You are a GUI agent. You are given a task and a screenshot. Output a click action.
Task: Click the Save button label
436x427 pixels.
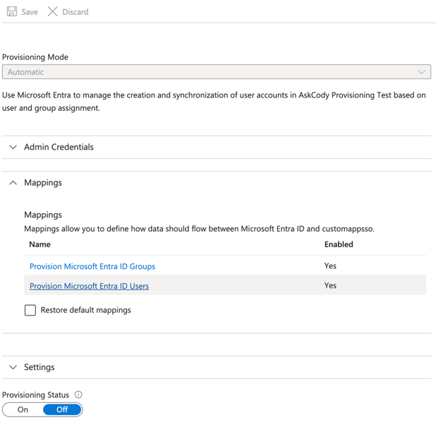point(30,12)
